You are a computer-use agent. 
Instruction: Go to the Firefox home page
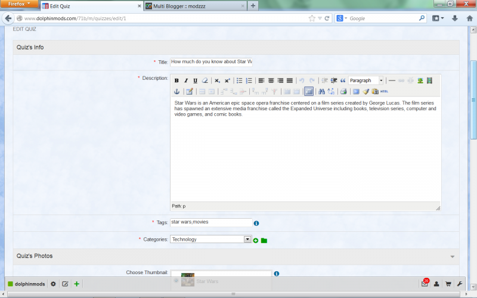470,18
